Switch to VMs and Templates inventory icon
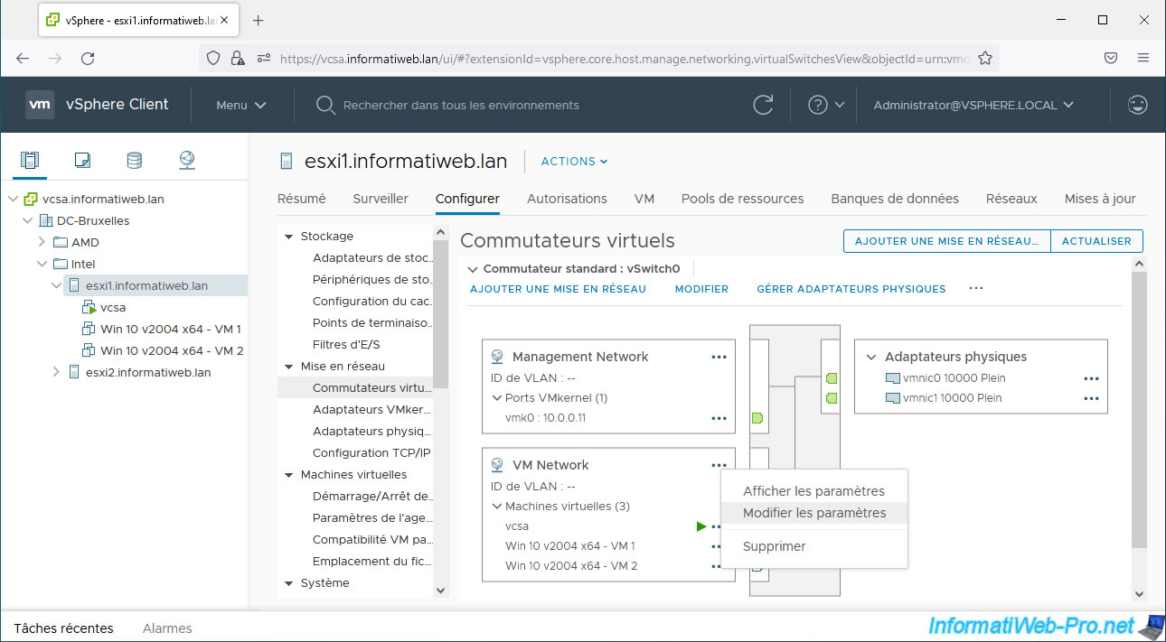Viewport: 1166px width, 642px height. coord(82,161)
